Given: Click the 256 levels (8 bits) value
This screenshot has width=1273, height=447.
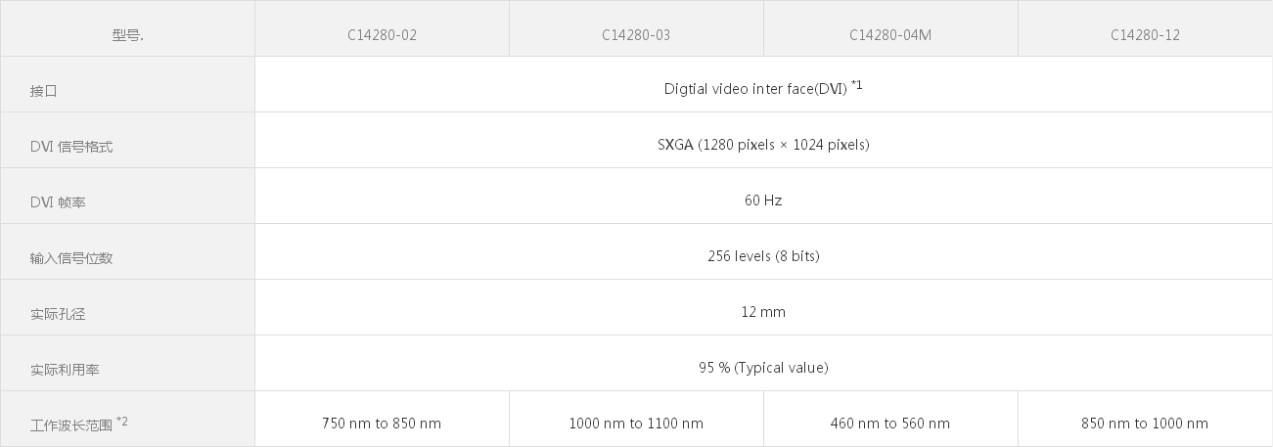Looking at the screenshot, I should click(763, 256).
